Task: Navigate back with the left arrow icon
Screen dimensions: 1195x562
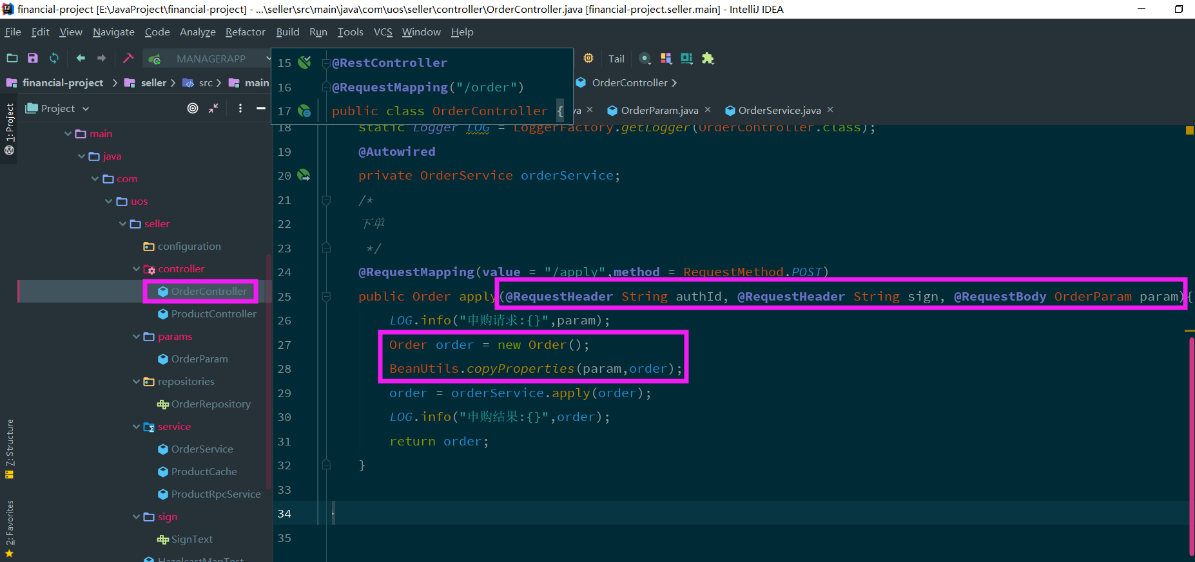Action: (81, 58)
